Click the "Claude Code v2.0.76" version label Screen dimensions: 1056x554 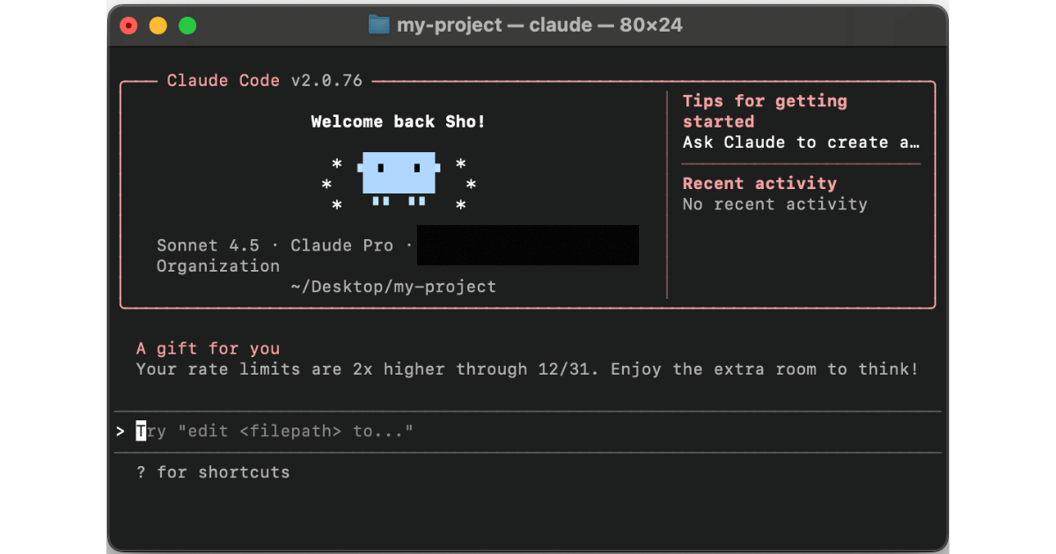coord(265,81)
